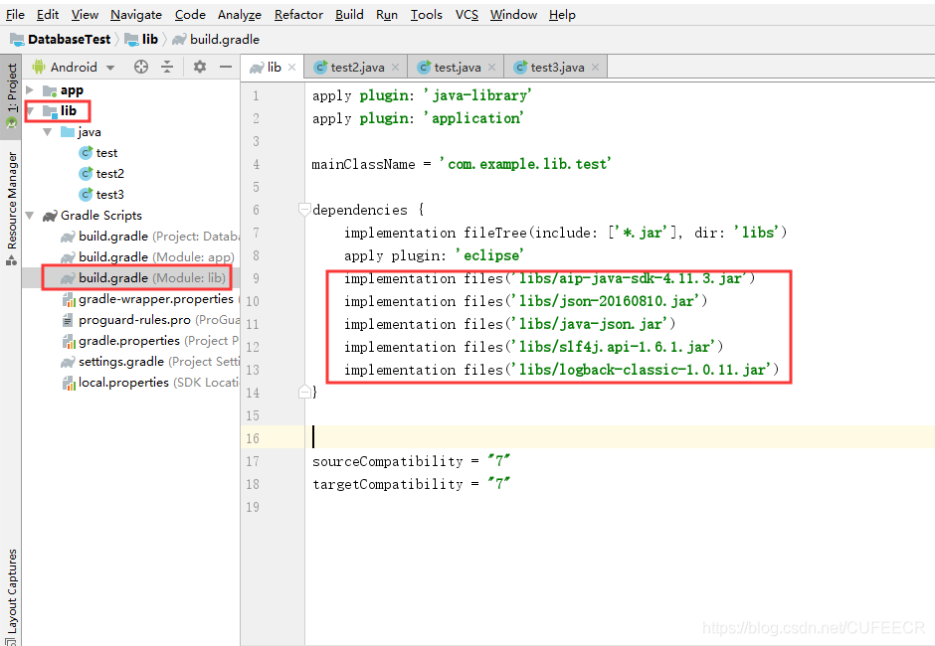Switch to the test3.java tab

556,68
